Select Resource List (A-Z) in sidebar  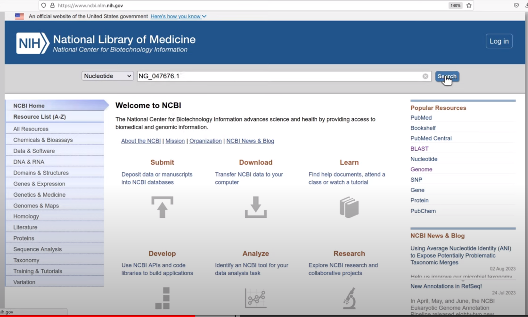click(x=40, y=117)
